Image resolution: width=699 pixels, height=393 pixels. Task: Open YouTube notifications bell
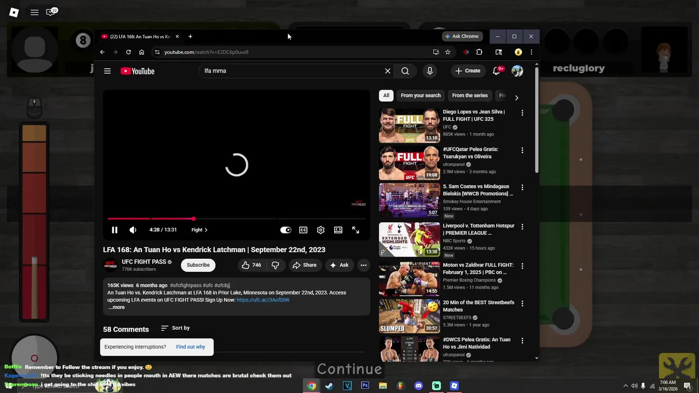click(x=496, y=71)
